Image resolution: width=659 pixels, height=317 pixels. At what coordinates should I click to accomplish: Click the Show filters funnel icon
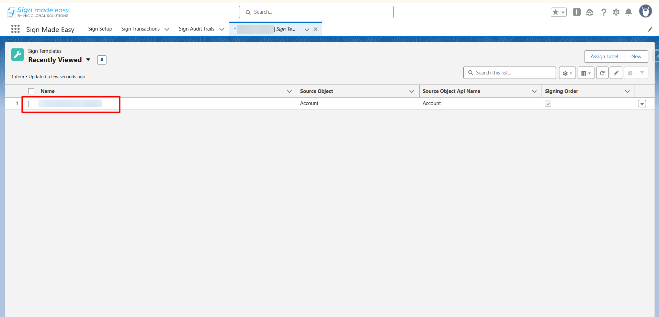pyautogui.click(x=642, y=73)
